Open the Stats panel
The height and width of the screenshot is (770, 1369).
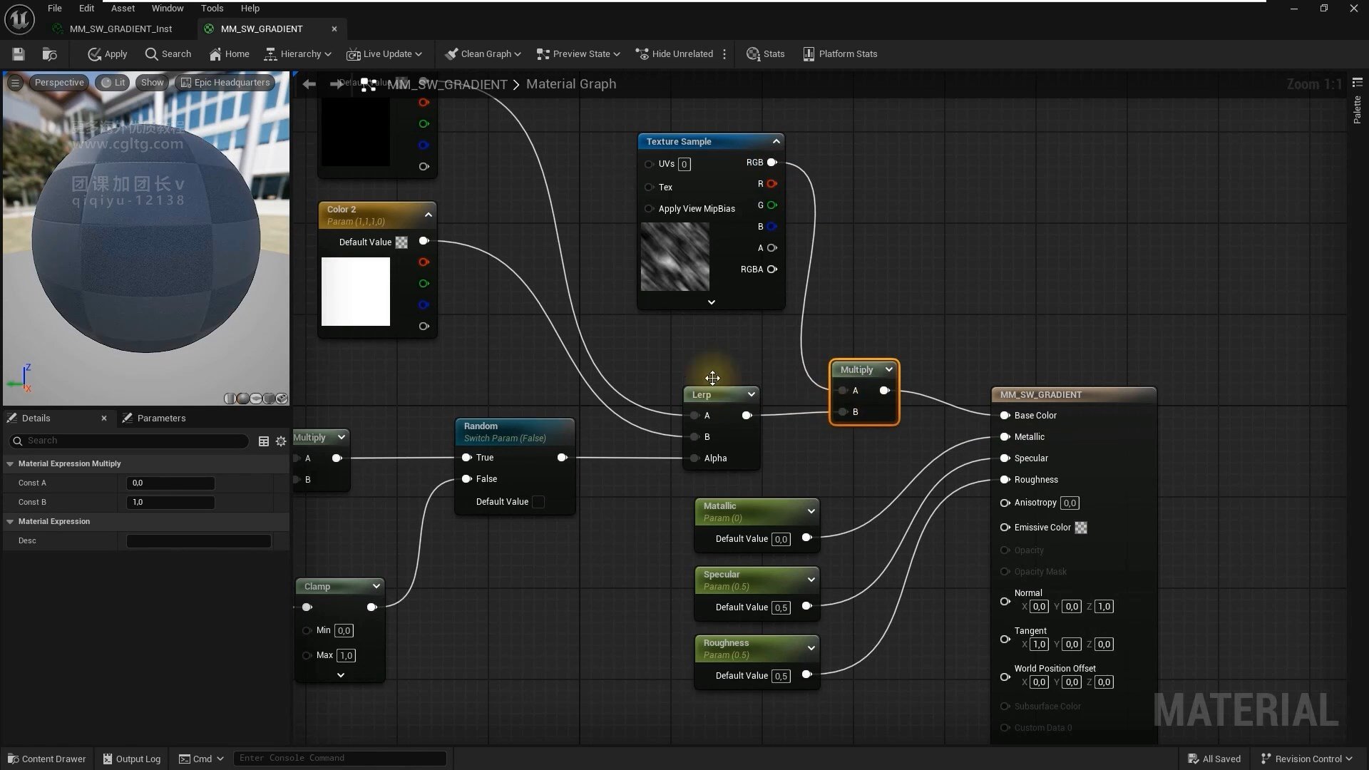765,54
